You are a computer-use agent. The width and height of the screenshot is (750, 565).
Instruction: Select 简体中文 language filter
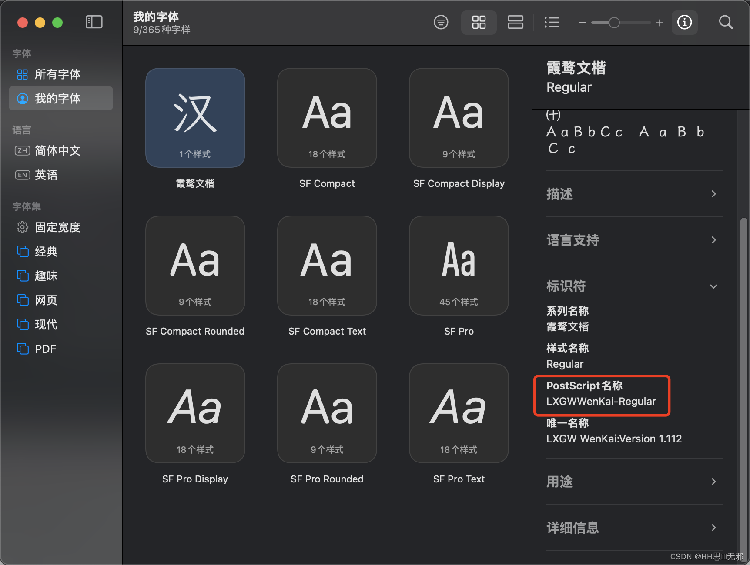[61, 151]
